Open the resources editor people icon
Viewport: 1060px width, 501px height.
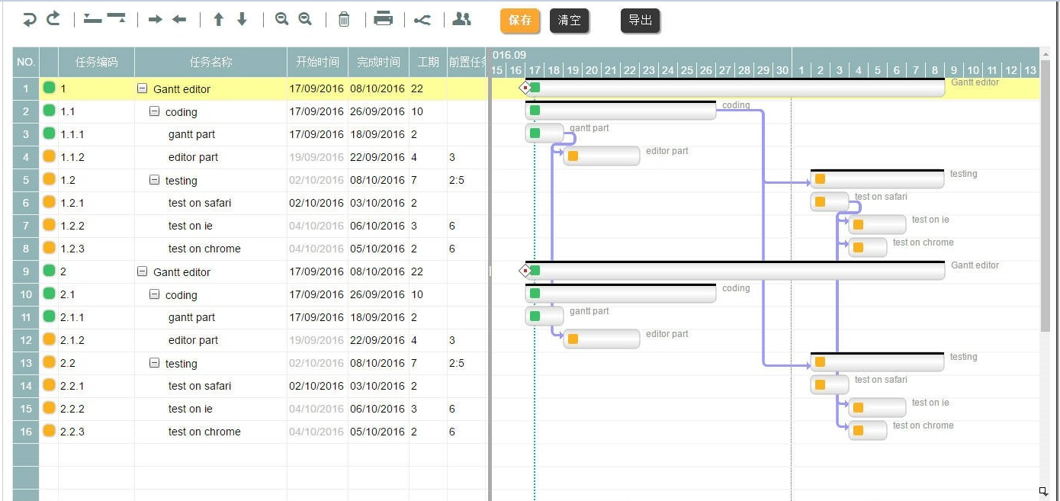coord(461,20)
